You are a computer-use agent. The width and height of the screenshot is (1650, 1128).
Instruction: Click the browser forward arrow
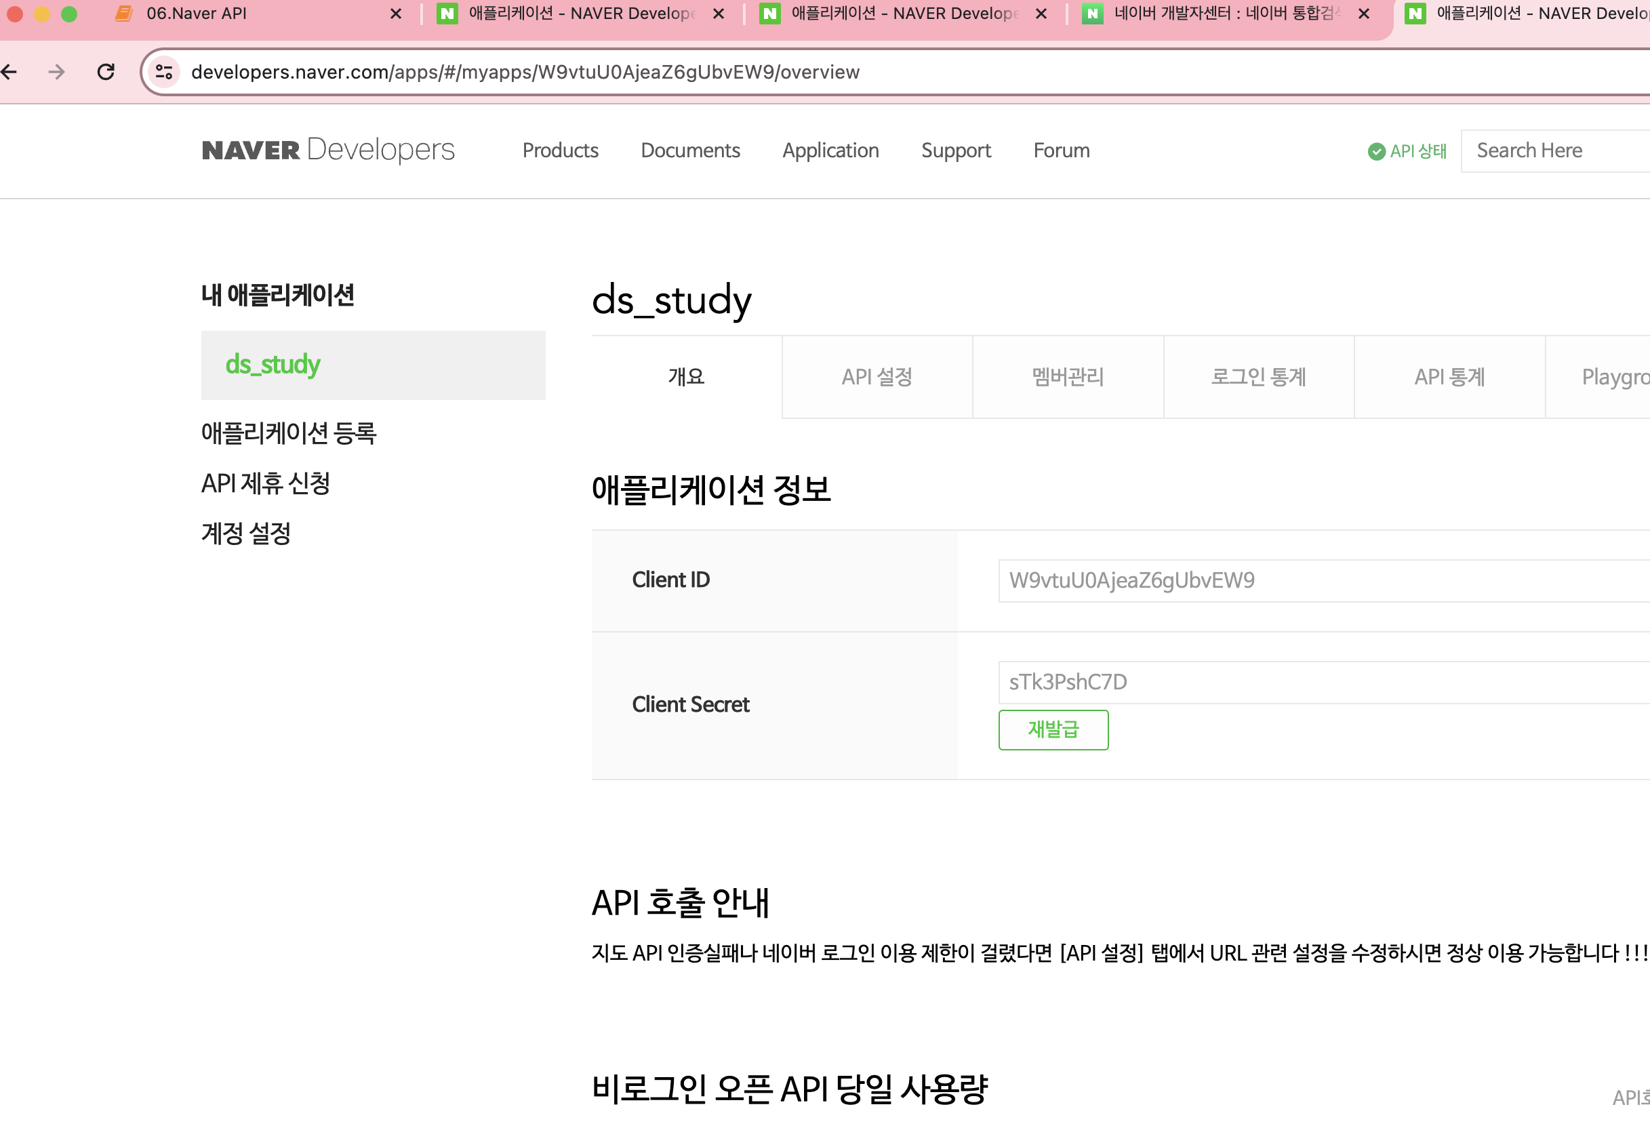[x=57, y=72]
